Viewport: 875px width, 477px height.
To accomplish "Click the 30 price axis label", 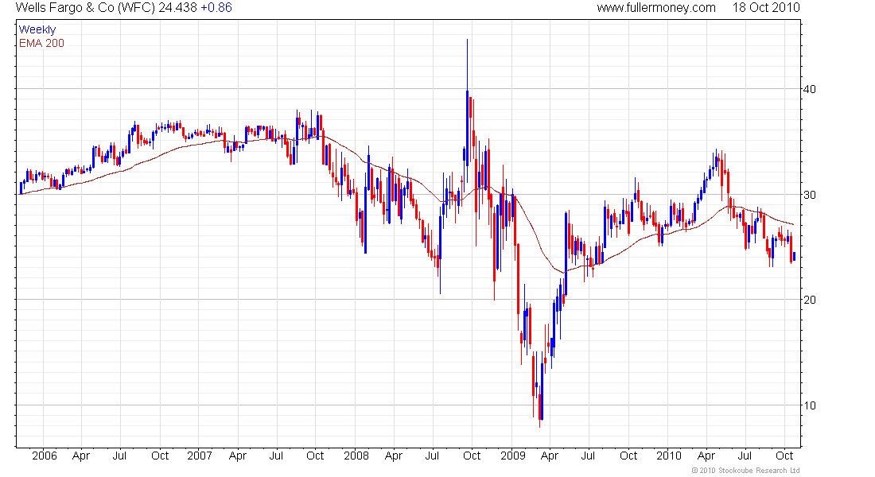I will [809, 195].
